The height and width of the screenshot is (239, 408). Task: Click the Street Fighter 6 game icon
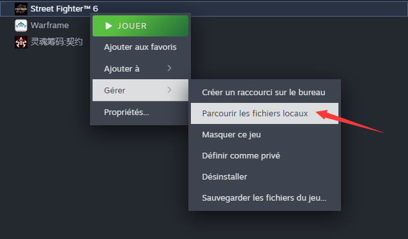21,9
